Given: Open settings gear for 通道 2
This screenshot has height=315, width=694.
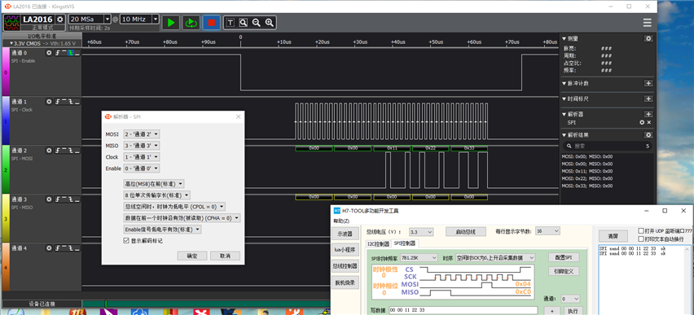Looking at the screenshot, I should 49,151.
